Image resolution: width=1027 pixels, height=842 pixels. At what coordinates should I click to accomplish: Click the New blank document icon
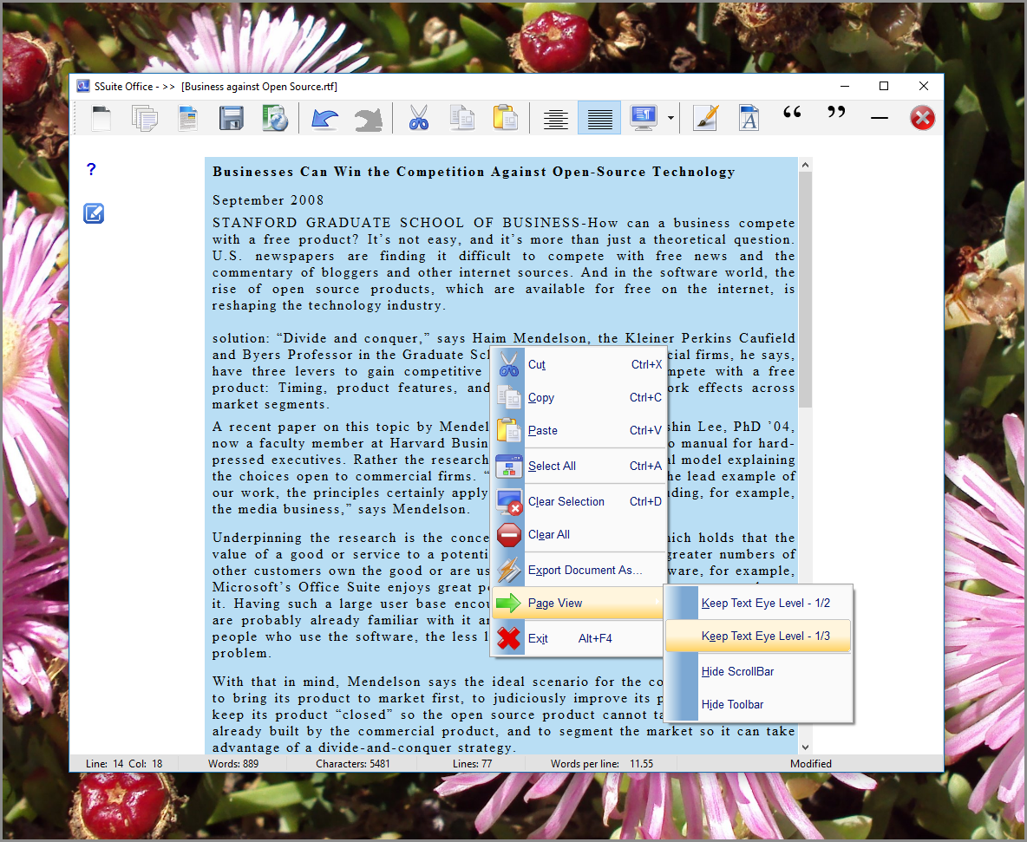point(101,118)
